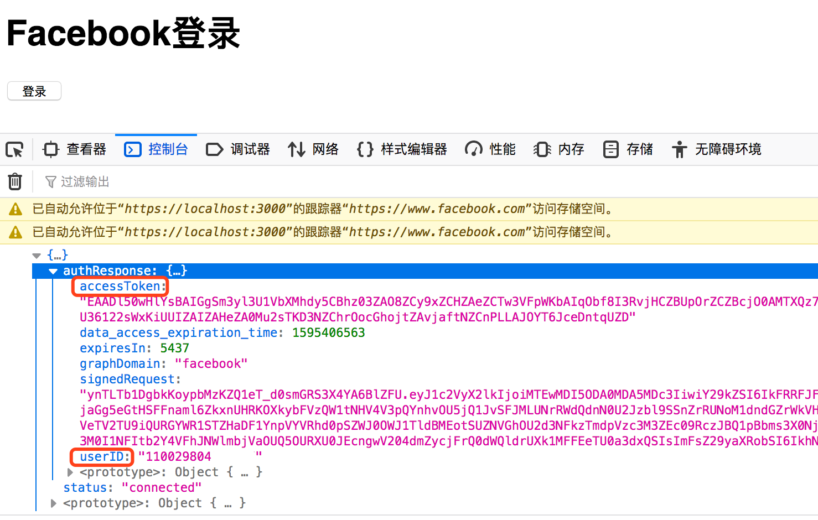Click the first warning triangle icon
The image size is (818, 520).
coord(15,209)
